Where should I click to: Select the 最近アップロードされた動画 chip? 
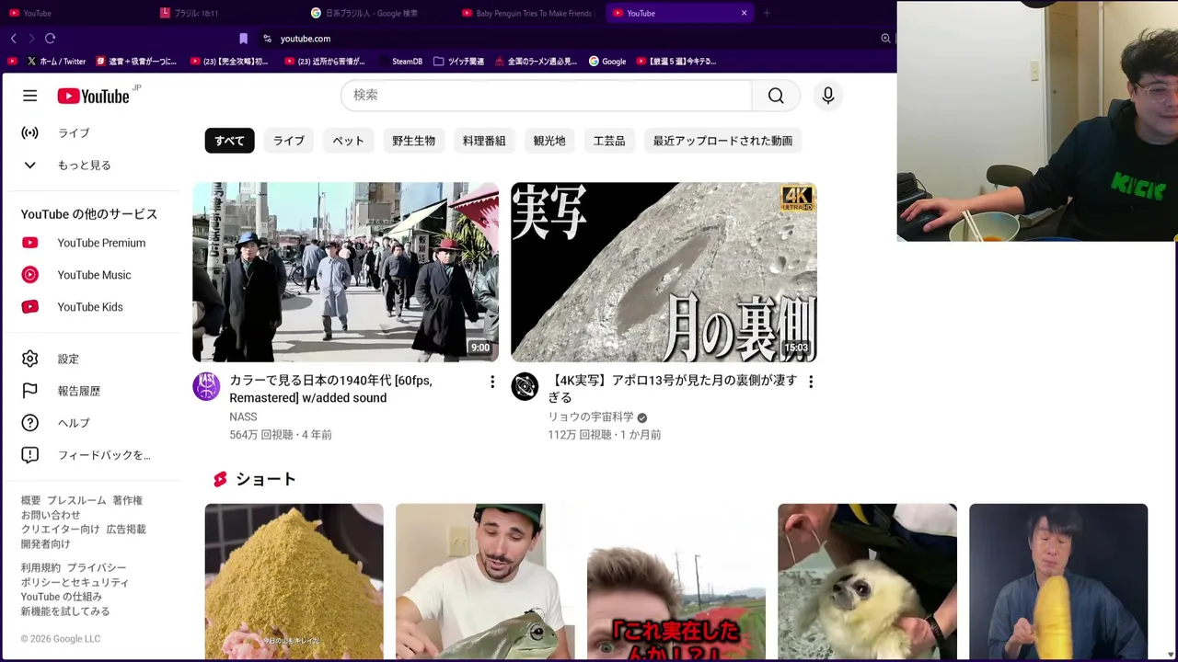(x=722, y=141)
